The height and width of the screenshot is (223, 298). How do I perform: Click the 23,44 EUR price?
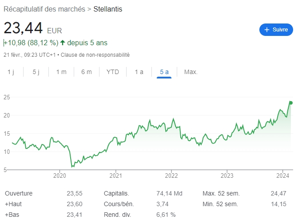pos(23,28)
